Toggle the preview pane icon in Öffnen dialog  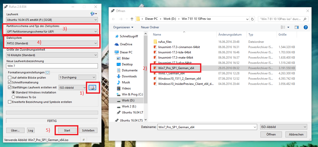click(296, 27)
